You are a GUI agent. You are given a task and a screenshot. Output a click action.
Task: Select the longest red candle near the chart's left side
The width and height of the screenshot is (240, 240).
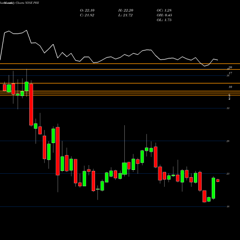31,105
